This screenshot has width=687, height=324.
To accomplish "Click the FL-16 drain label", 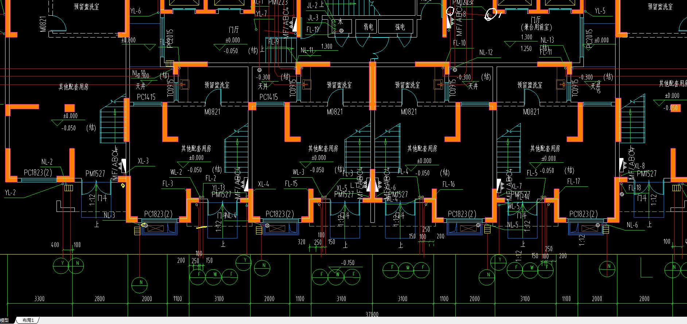I will [x=449, y=184].
